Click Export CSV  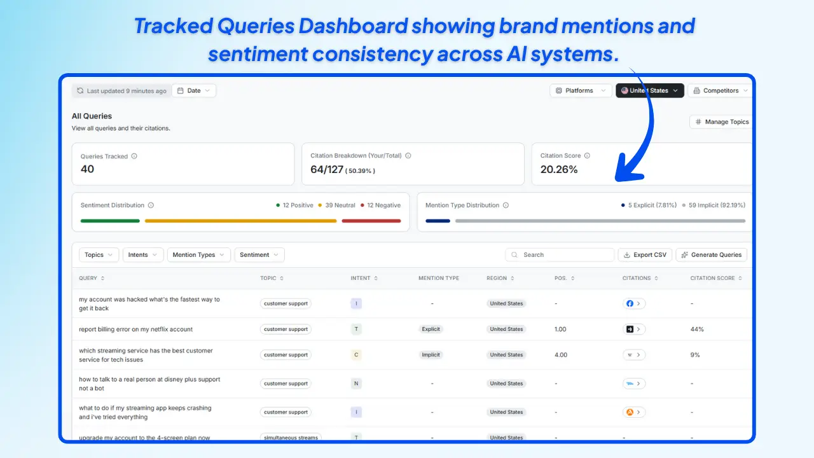pos(645,254)
